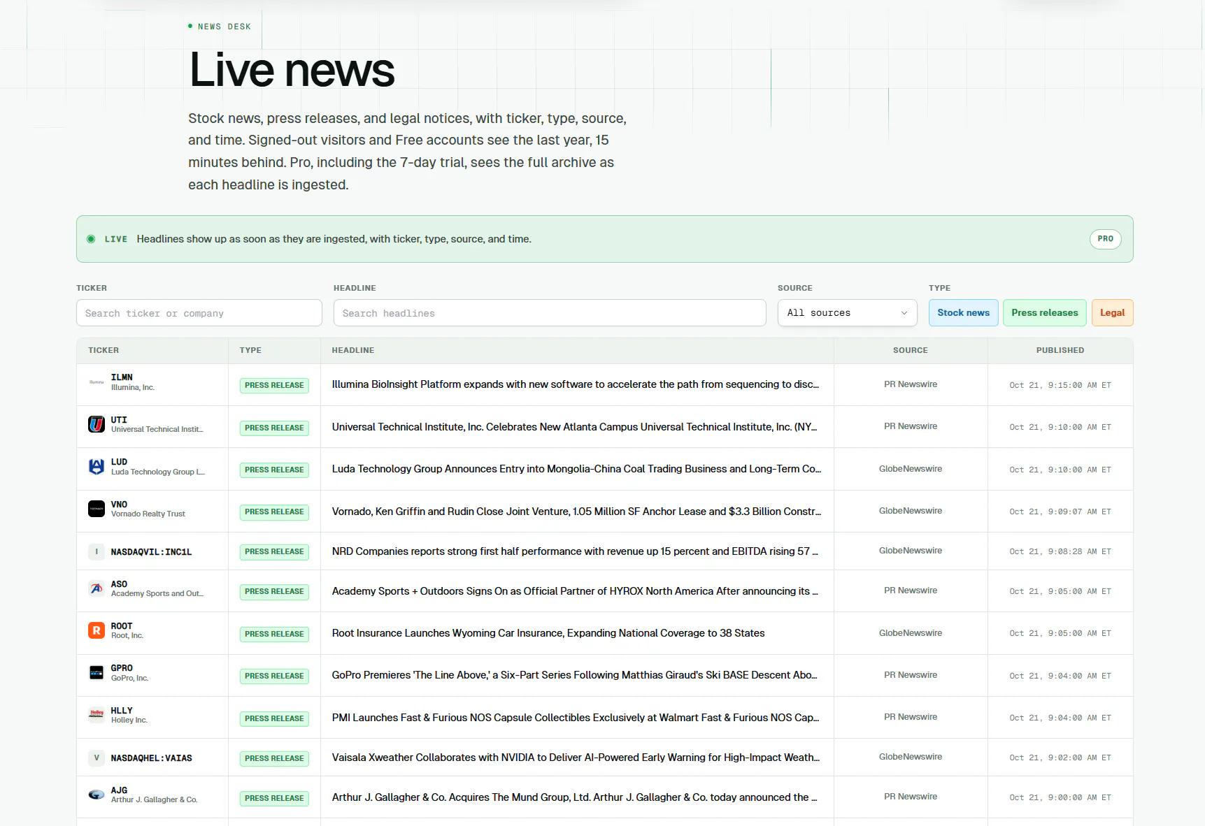The width and height of the screenshot is (1205, 826).
Task: Focus the Search ticker or company field
Action: pyautogui.click(x=199, y=313)
